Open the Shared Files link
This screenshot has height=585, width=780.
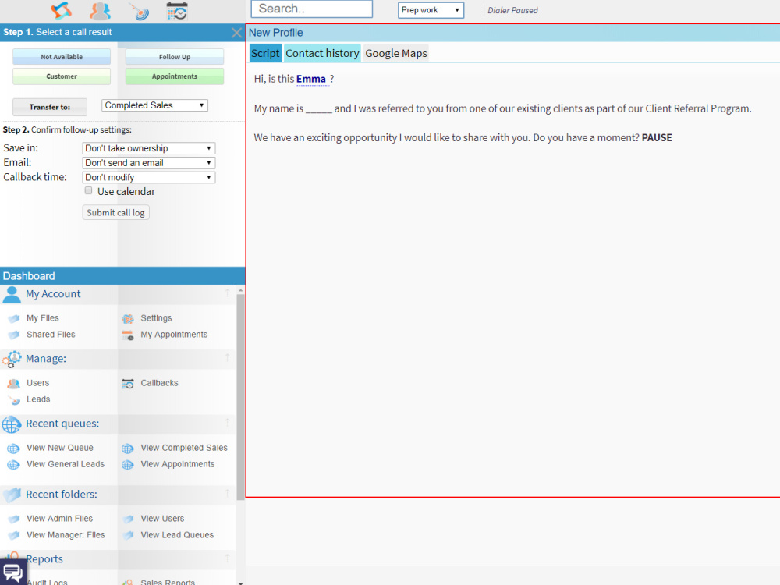point(51,335)
